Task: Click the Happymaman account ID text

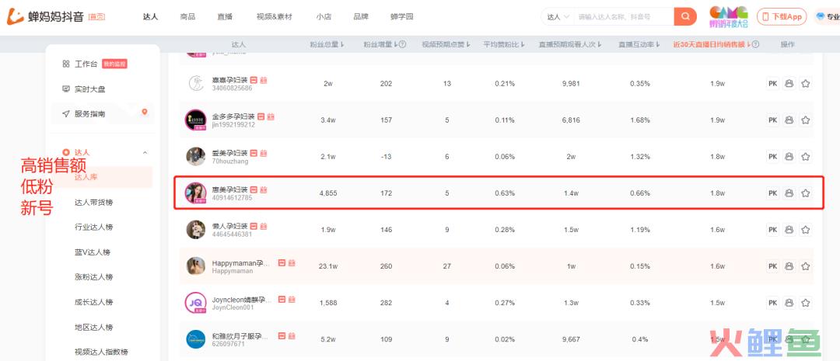Action: pos(233,271)
